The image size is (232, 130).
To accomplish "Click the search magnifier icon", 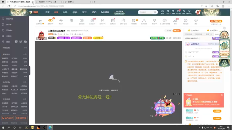I will (155, 12).
